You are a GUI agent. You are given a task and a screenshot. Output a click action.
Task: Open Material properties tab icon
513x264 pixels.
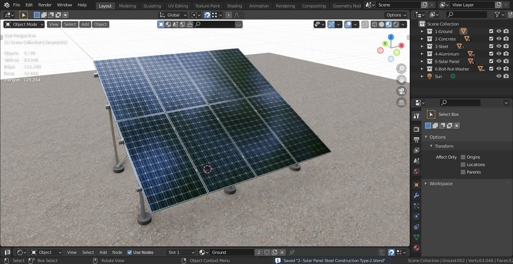click(416, 248)
